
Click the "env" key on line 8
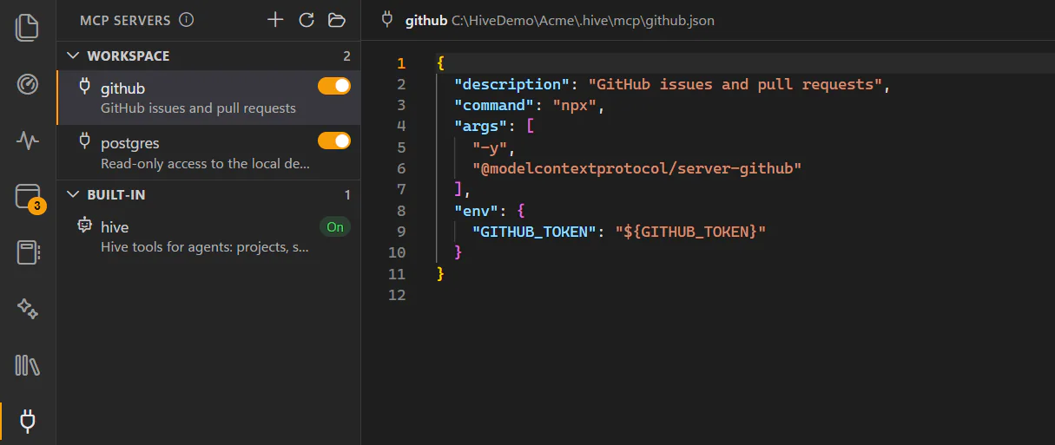(x=478, y=211)
